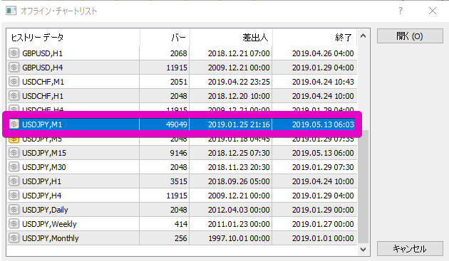Click bar count 9146
Image resolution: width=449 pixels, height=261 pixels.
178,153
